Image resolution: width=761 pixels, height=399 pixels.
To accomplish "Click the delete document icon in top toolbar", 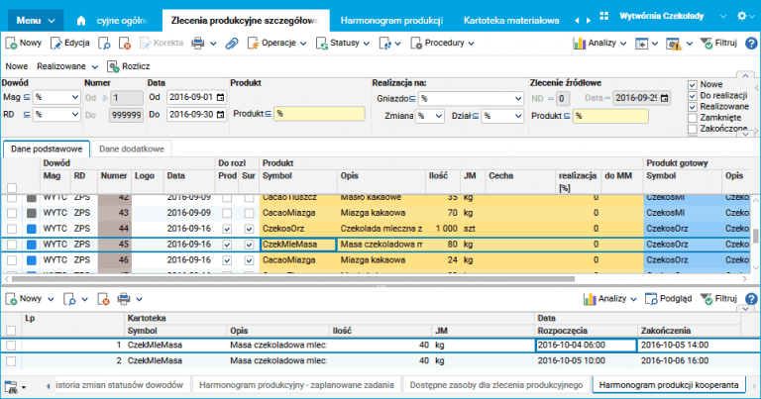I will 125,44.
